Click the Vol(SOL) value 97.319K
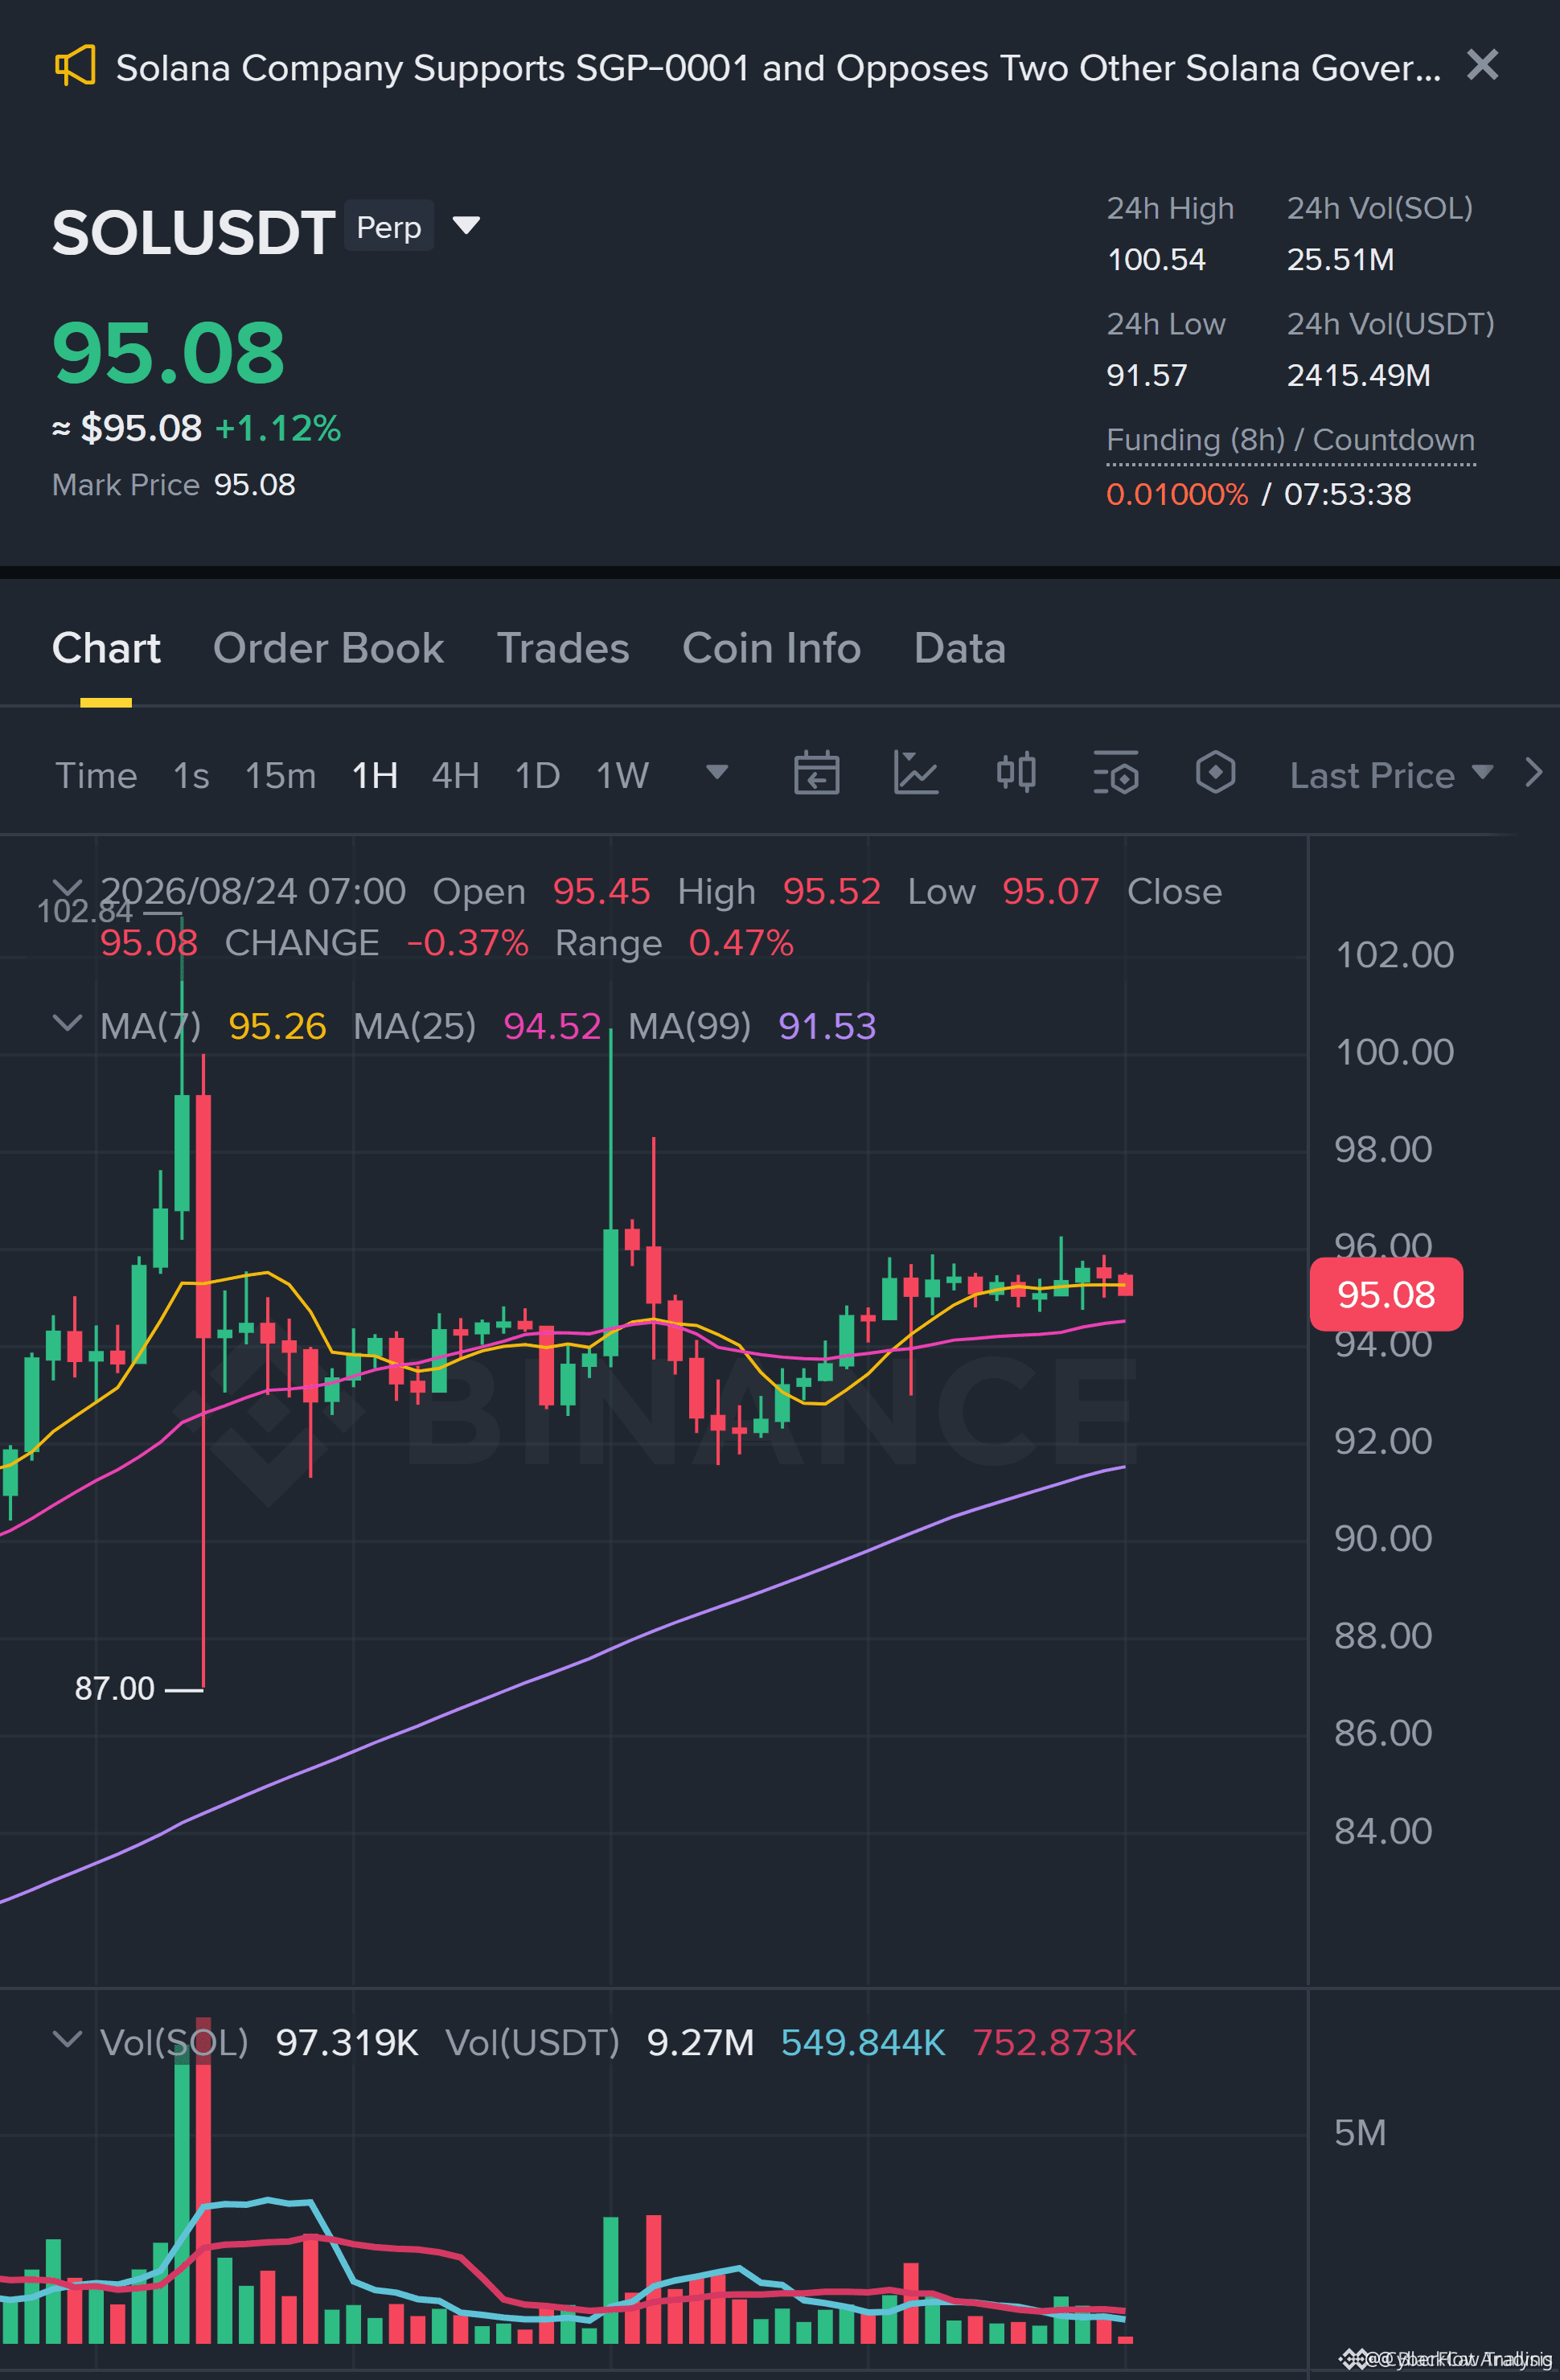The width and height of the screenshot is (1560, 2380). tap(347, 2042)
